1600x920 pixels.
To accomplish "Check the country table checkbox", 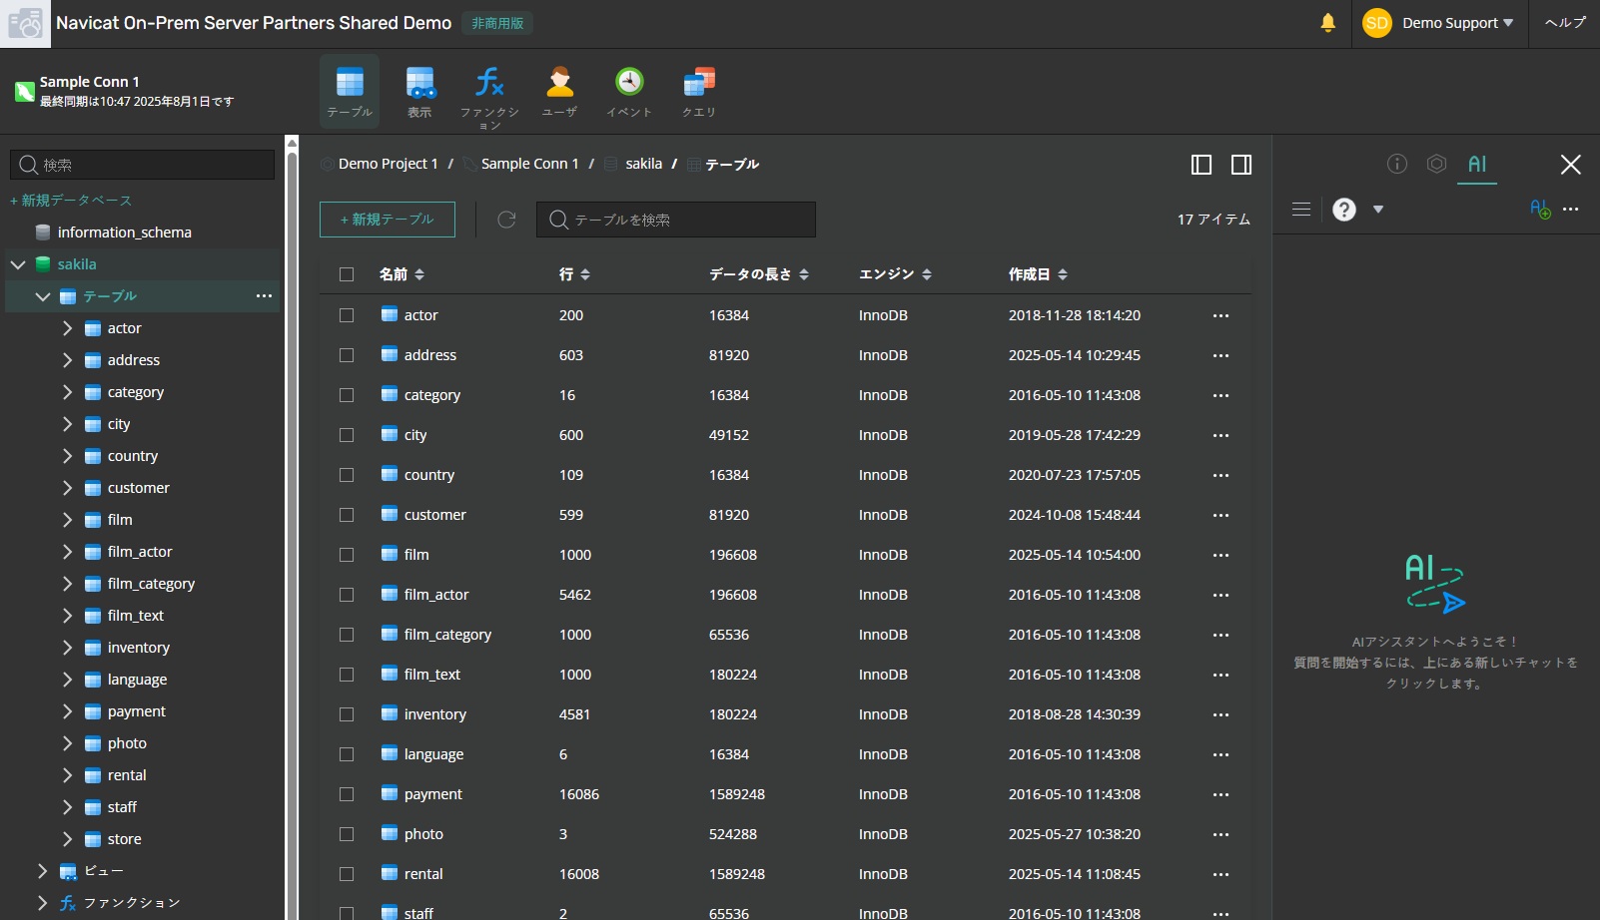I will pyautogui.click(x=347, y=475).
